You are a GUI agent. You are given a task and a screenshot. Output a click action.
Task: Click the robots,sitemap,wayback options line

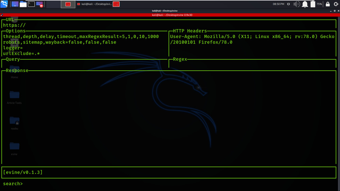pyautogui.click(x=60, y=42)
